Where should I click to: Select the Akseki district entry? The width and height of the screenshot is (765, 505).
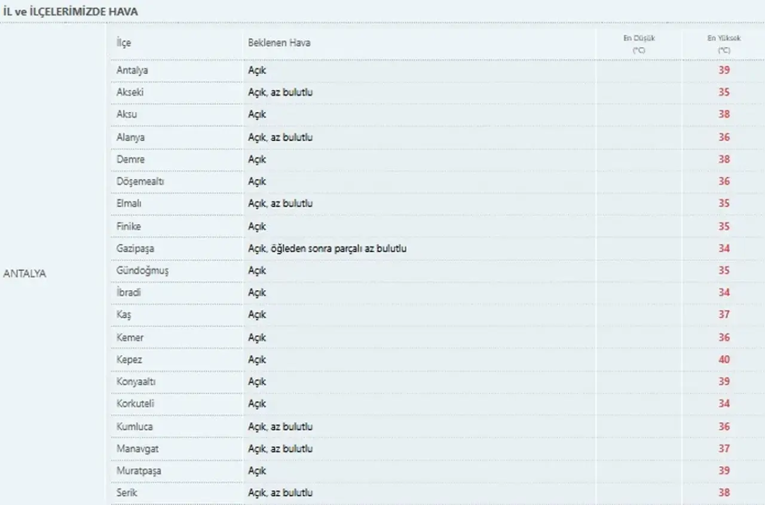(x=130, y=93)
